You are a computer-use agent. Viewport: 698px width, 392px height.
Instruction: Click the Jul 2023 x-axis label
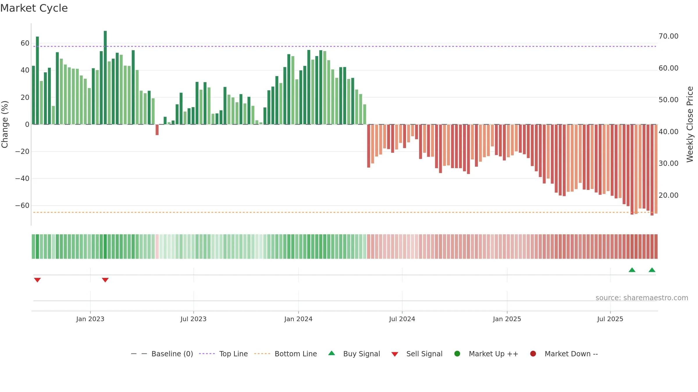[193, 319]
